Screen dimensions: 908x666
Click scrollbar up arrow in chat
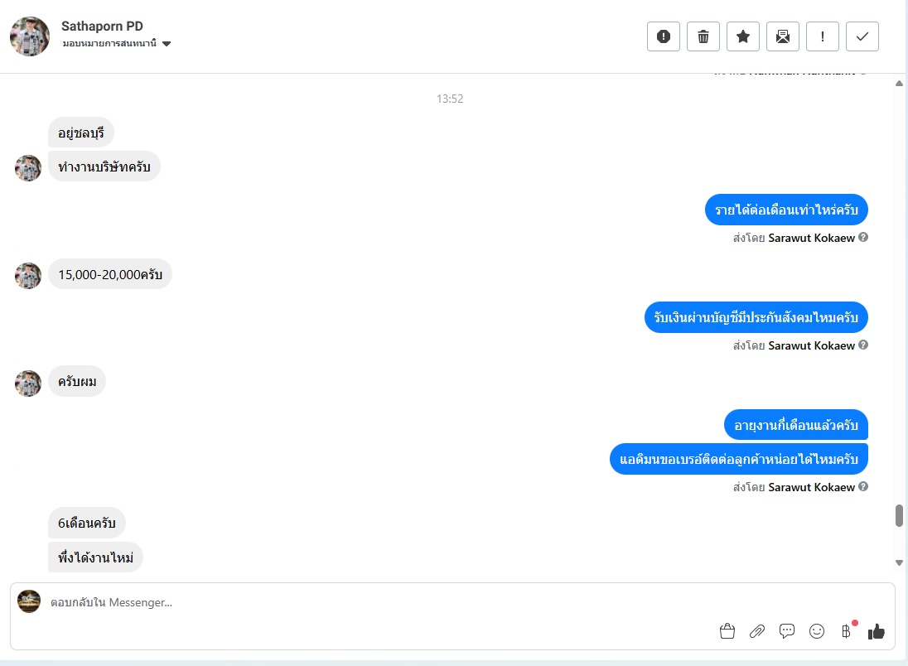899,84
